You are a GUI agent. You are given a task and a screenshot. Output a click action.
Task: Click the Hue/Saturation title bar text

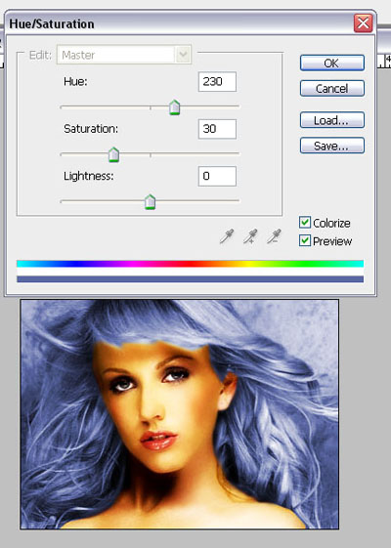52,23
